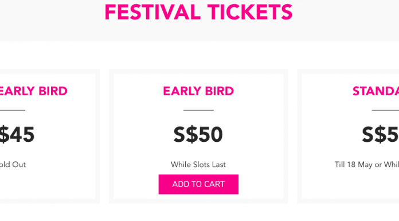The width and height of the screenshot is (399, 221).
Task: Click the Standard ticket price on right card
Action: (x=381, y=134)
